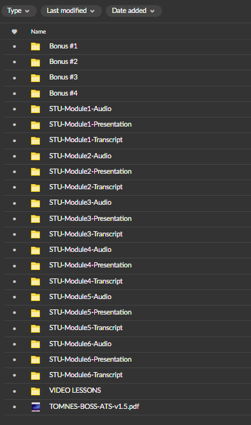Toggle favorite dot for STU-Module4-Audio
Image resolution: width=251 pixels, height=425 pixels.
click(15, 250)
